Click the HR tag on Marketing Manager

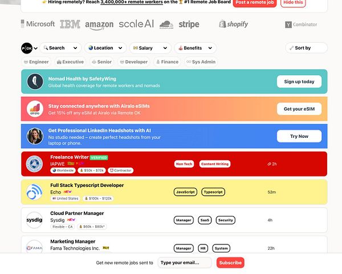click(203, 248)
